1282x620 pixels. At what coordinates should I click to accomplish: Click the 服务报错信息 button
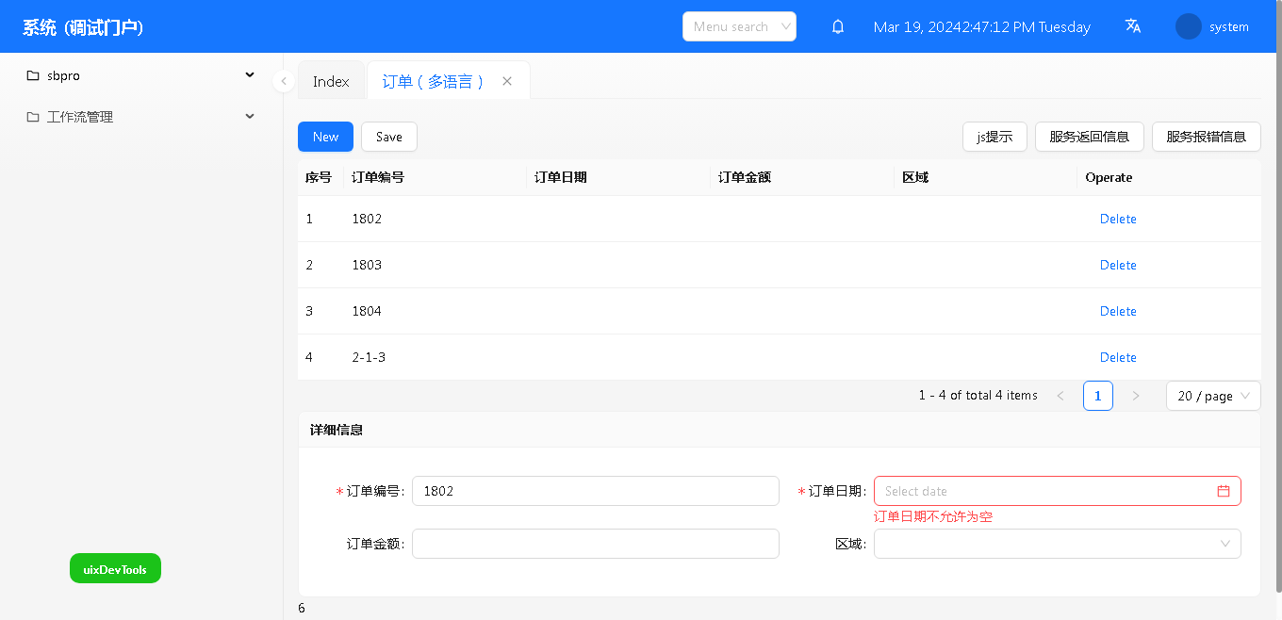1206,137
